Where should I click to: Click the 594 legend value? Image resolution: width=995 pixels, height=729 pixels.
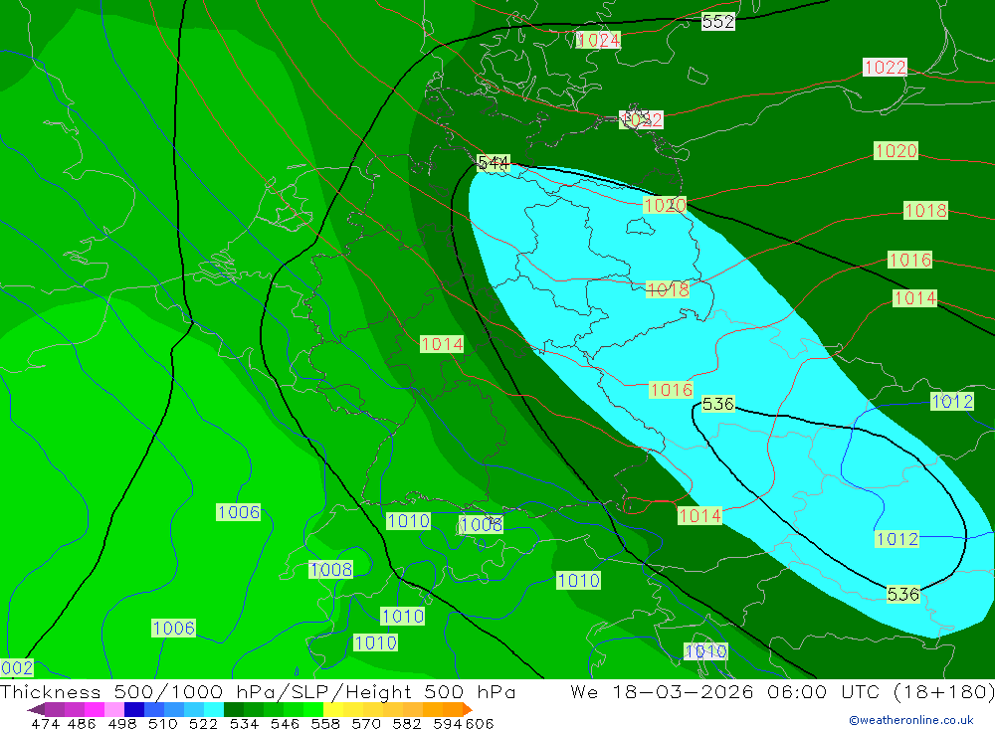447,723
